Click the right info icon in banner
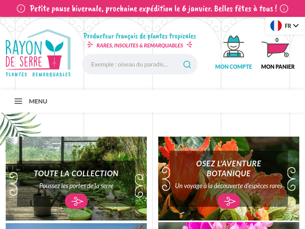Viewport: 305px width, 229px height. [284, 9]
